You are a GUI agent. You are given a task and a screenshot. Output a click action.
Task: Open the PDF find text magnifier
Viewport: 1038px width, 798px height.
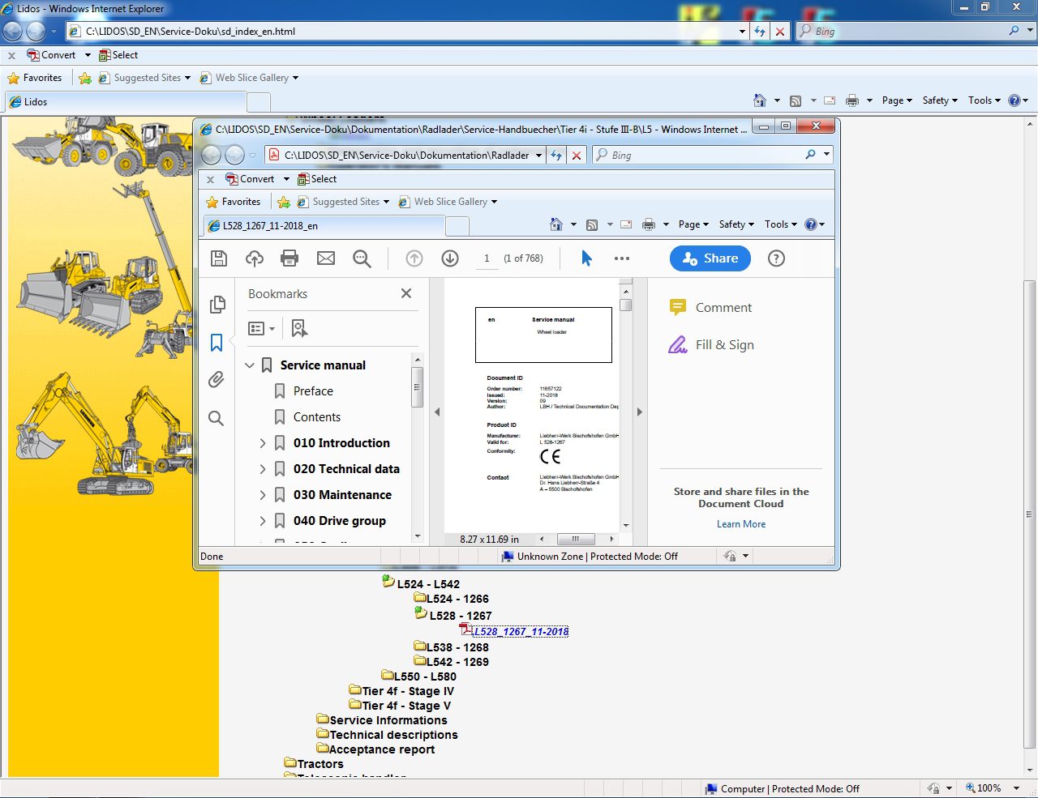click(362, 258)
